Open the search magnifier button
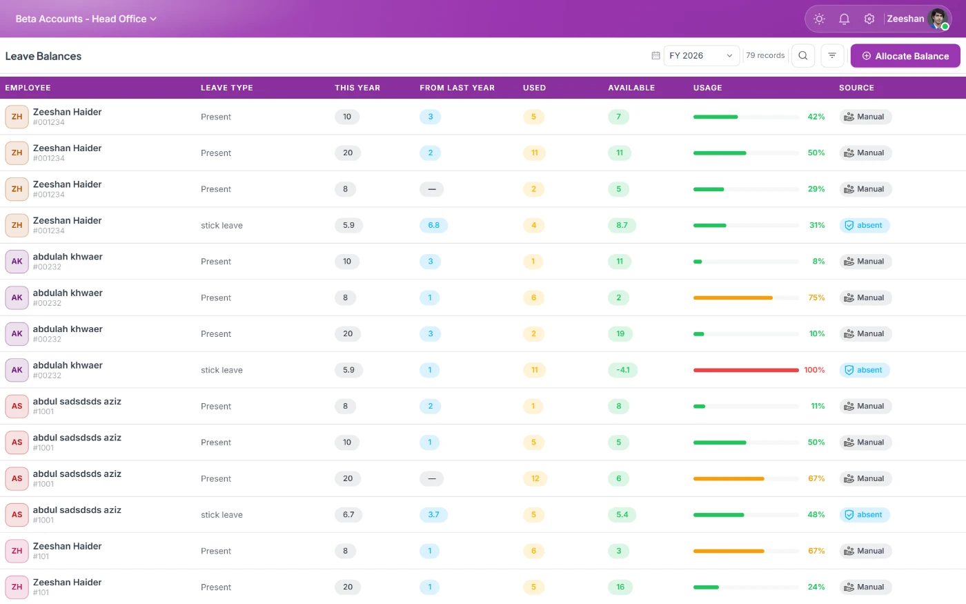The width and height of the screenshot is (966, 604). tap(803, 56)
